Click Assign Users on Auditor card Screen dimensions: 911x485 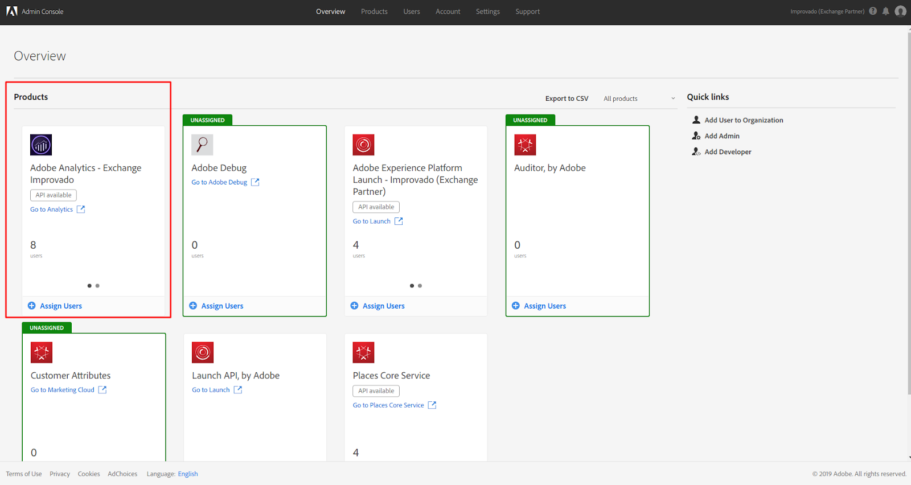545,306
